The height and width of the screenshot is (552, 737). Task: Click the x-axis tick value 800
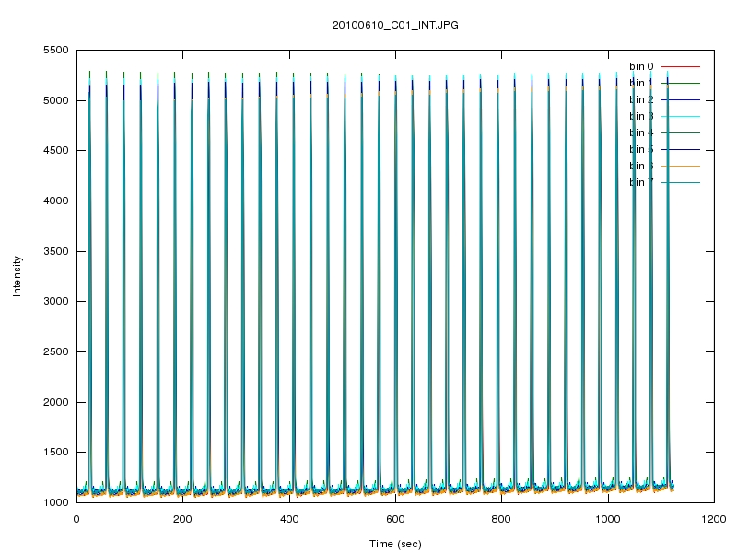tap(501, 519)
